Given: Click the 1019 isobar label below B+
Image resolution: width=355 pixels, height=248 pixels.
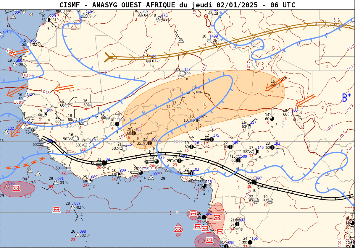Looking at the screenshot, I should (349, 108).
